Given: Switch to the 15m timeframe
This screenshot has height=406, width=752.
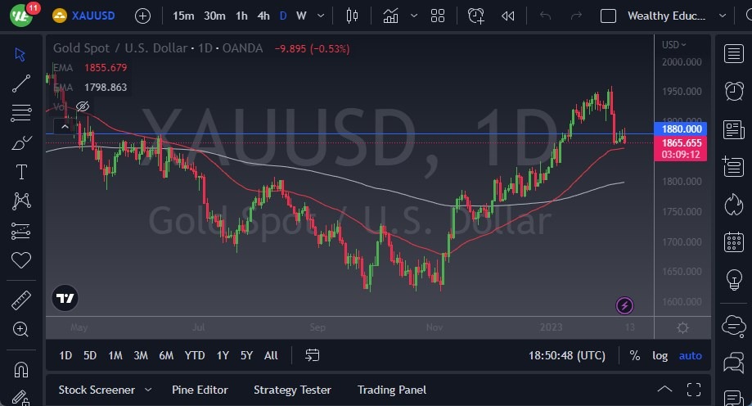Looking at the screenshot, I should coord(183,16).
